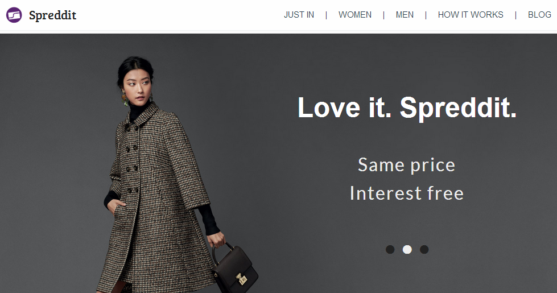Click the separator after MEN
Screen dimensions: 557x293
[426, 15]
